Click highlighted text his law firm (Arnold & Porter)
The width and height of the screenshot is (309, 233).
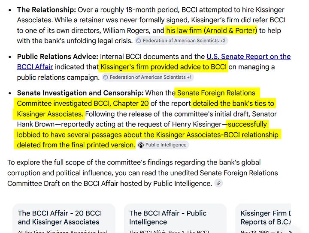point(212,30)
